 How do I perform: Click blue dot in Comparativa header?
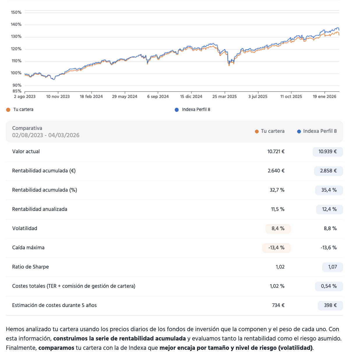click(299, 131)
